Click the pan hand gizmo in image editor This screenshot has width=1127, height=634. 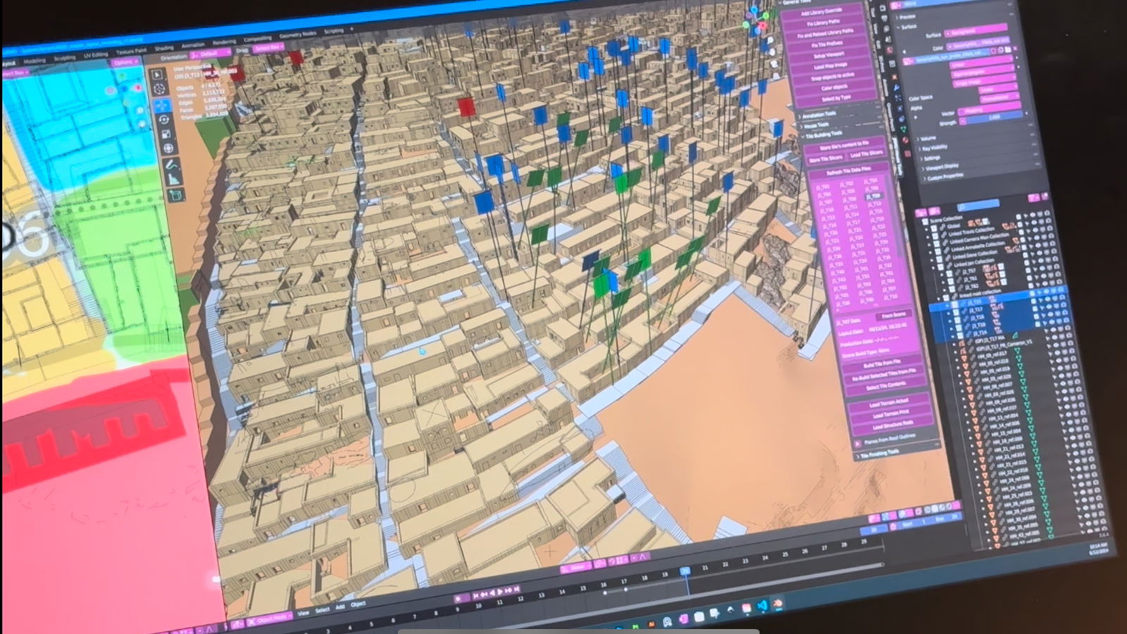(x=144, y=125)
